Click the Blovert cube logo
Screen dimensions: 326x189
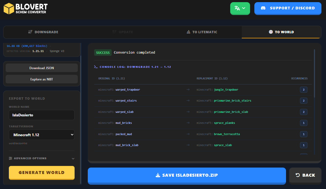9,8
